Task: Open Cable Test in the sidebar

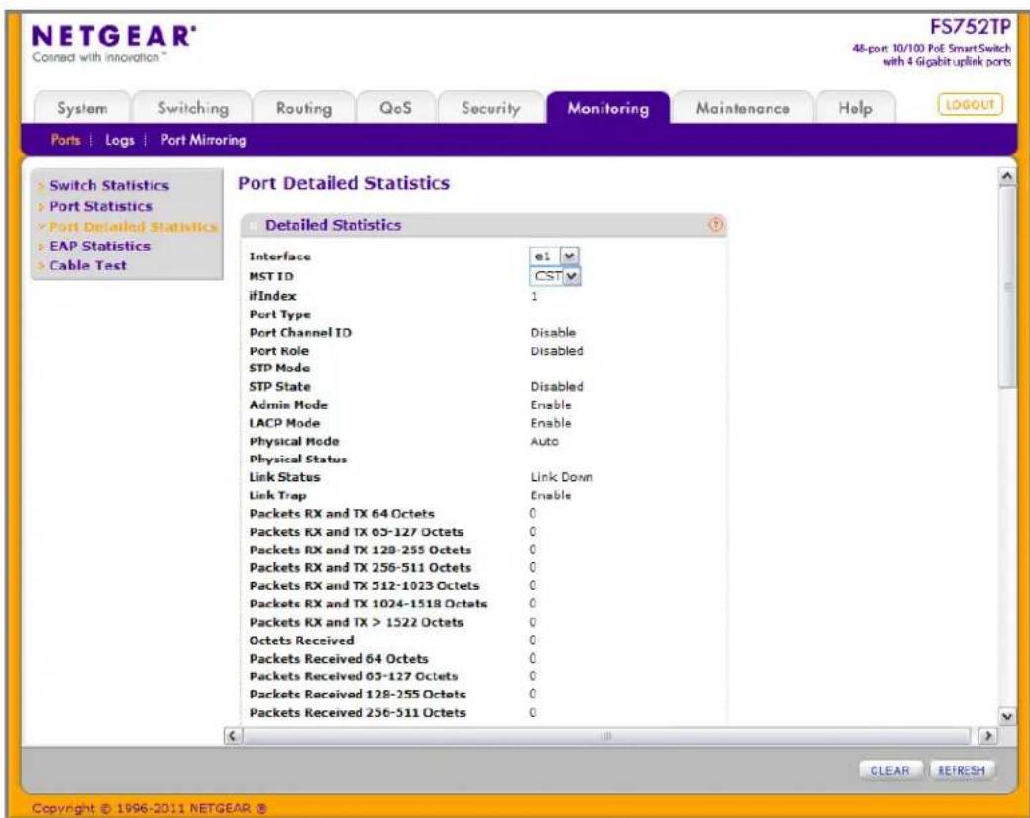Action: click(x=87, y=265)
